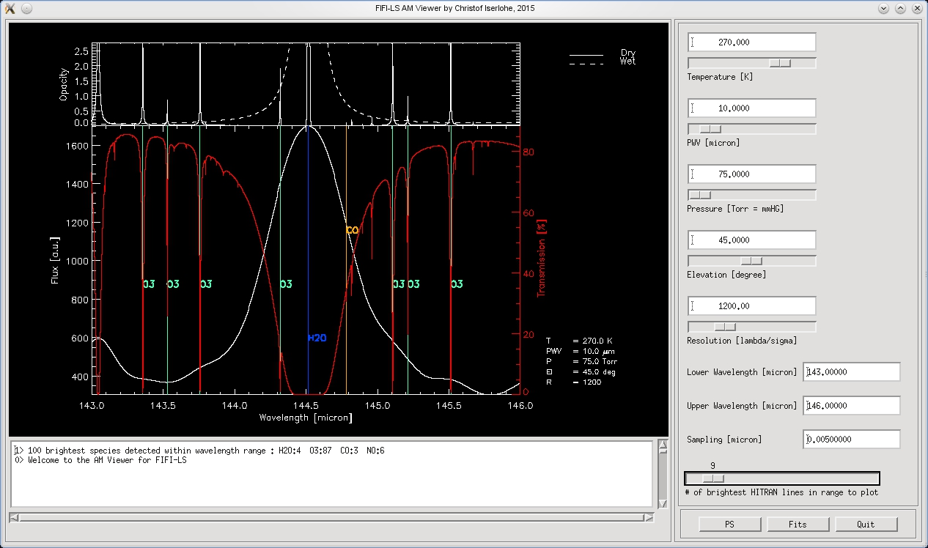Click the Sampling micron input field
The width and height of the screenshot is (928, 548).
[851, 440]
